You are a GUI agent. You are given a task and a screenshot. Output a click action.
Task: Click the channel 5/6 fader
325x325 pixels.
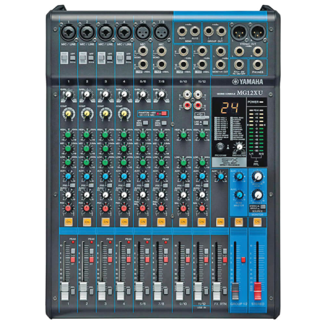click(x=139, y=290)
